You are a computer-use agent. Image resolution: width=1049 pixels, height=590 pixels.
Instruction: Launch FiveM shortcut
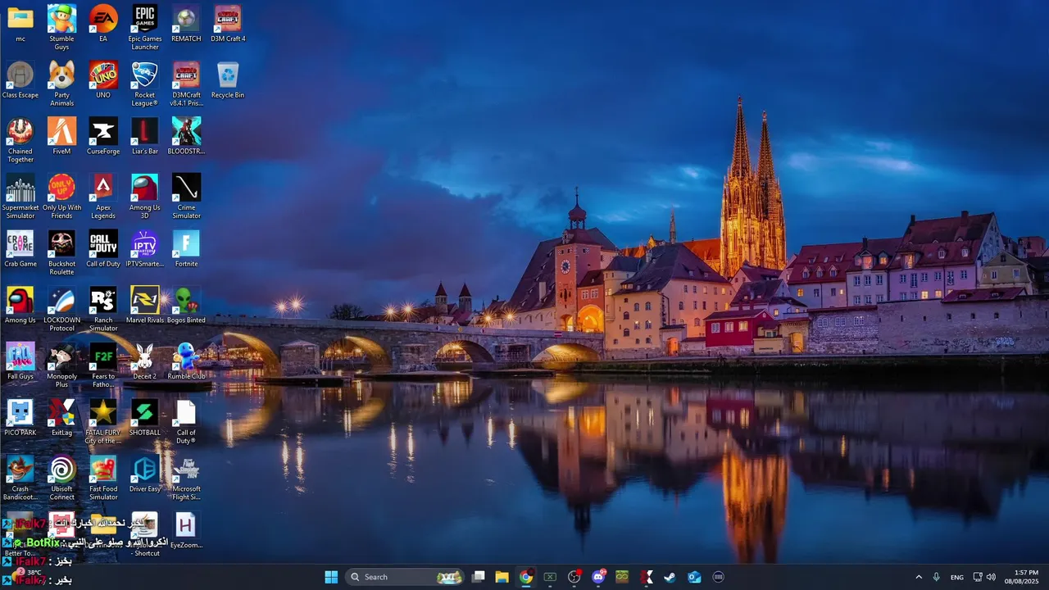tap(61, 136)
